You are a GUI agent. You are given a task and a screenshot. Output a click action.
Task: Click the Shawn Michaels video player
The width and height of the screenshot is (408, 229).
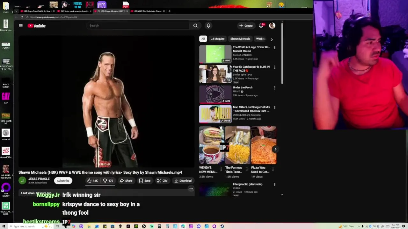coord(106,101)
